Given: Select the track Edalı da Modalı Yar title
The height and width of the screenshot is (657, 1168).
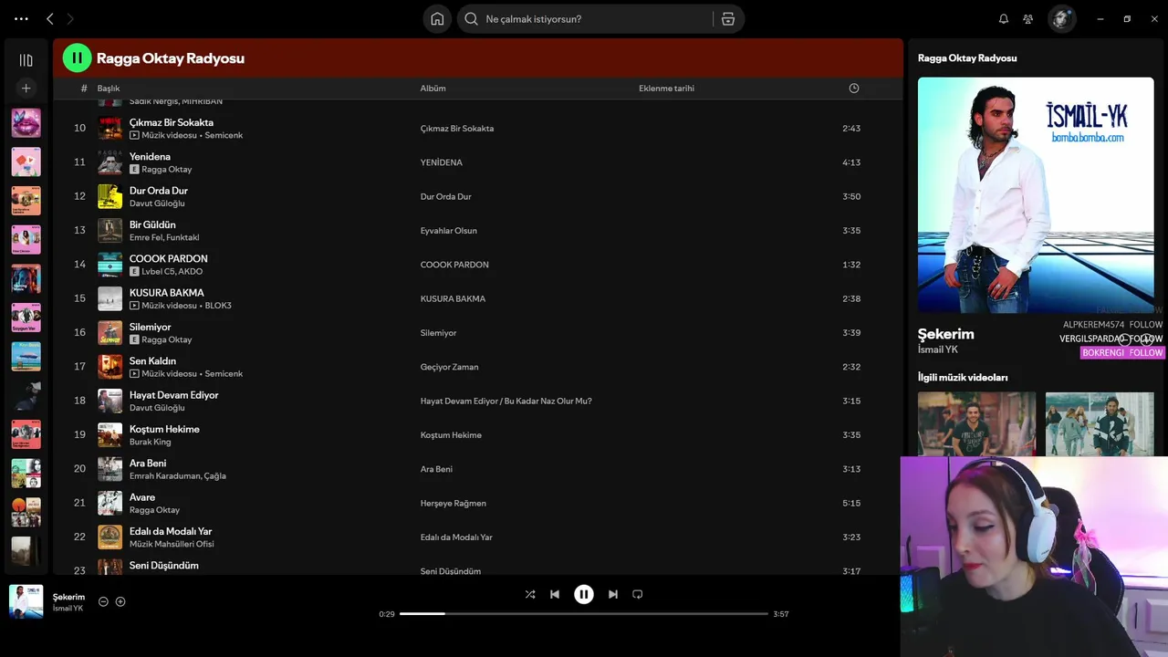Looking at the screenshot, I should [x=171, y=531].
